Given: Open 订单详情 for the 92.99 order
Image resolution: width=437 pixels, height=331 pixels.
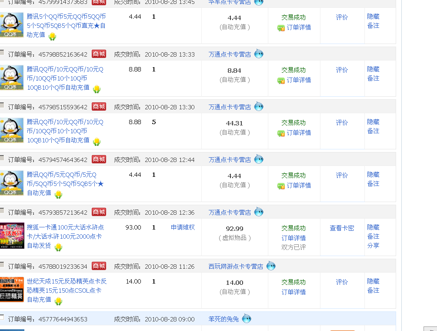Looking at the screenshot, I should (x=294, y=238).
